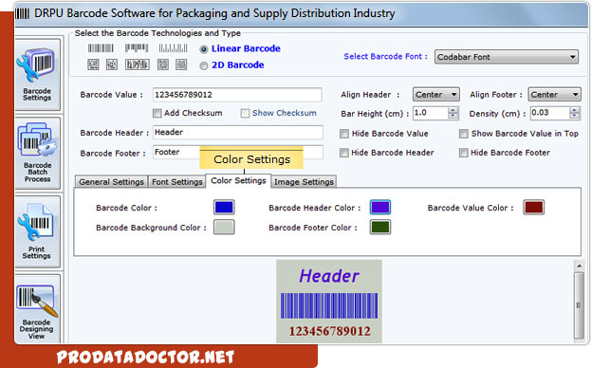Select the 2D Barcode radio button

coord(204,65)
